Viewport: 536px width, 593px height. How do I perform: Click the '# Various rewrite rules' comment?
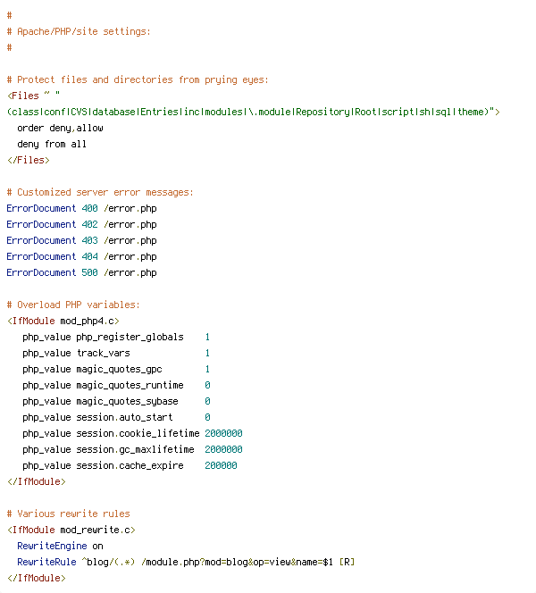click(x=69, y=514)
